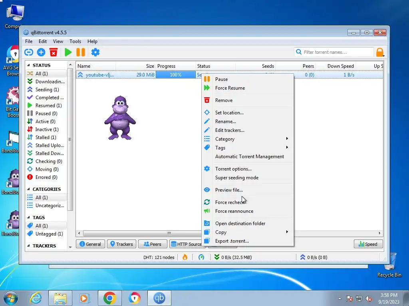Open Torrent options... from context menu
This screenshot has height=306, width=409.
point(248,169)
